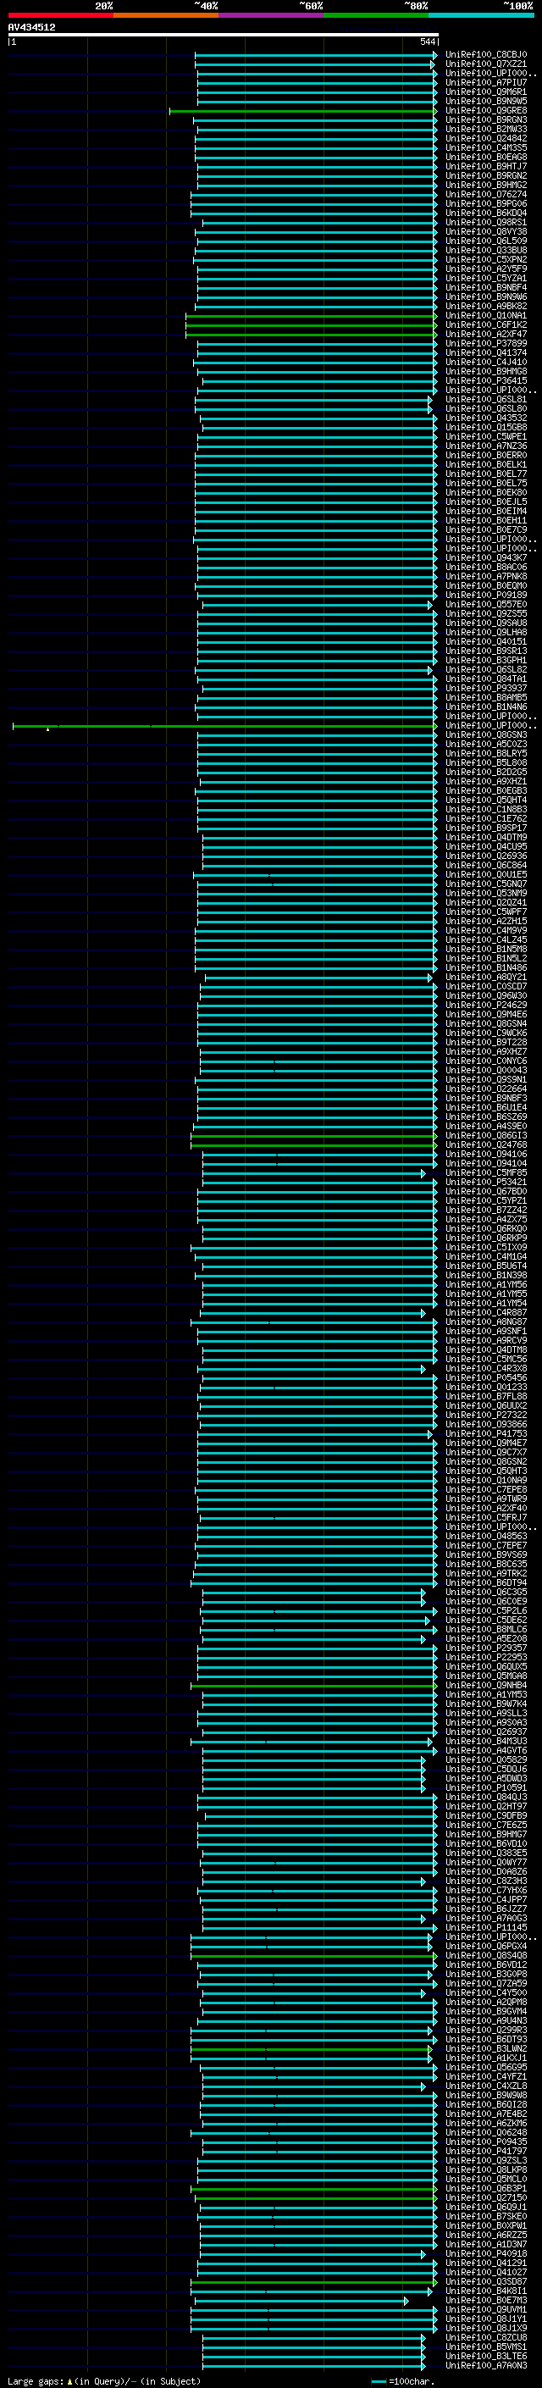Select hit label UniRef100_B5L808

click(x=485, y=763)
